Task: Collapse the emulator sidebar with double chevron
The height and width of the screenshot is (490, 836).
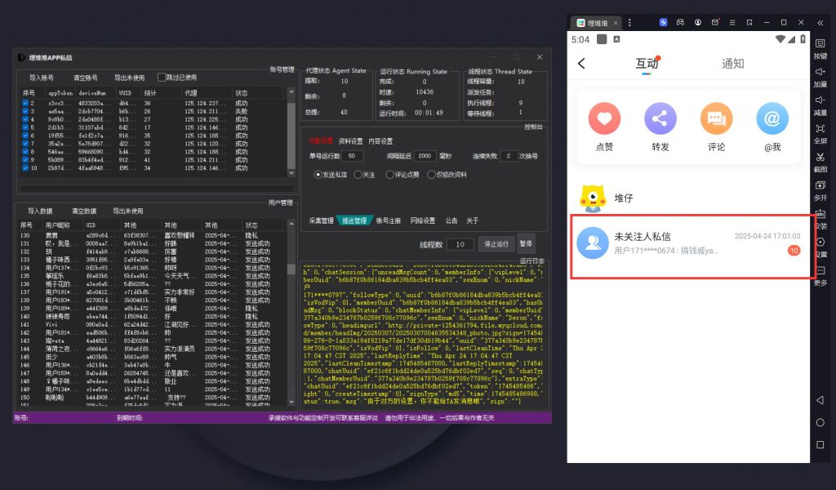Action: [x=820, y=22]
